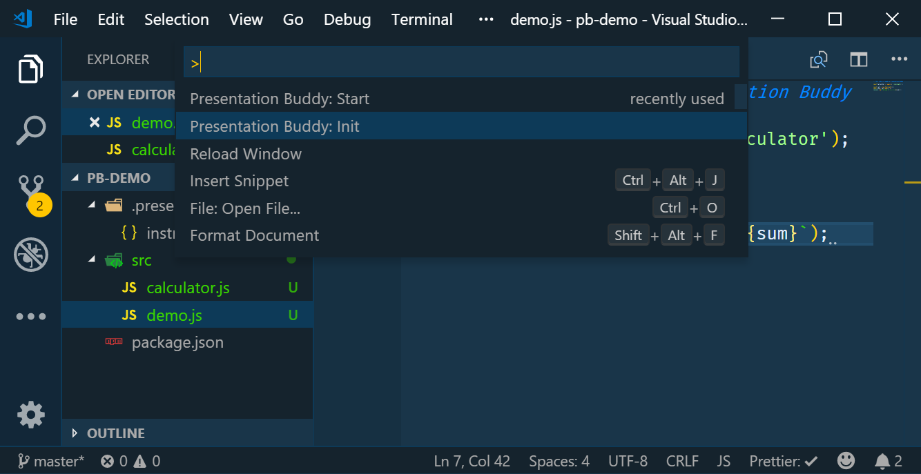Screen dimensions: 921x474
Task: Click Ln 7, Col 42 position indicator
Action: click(x=472, y=461)
